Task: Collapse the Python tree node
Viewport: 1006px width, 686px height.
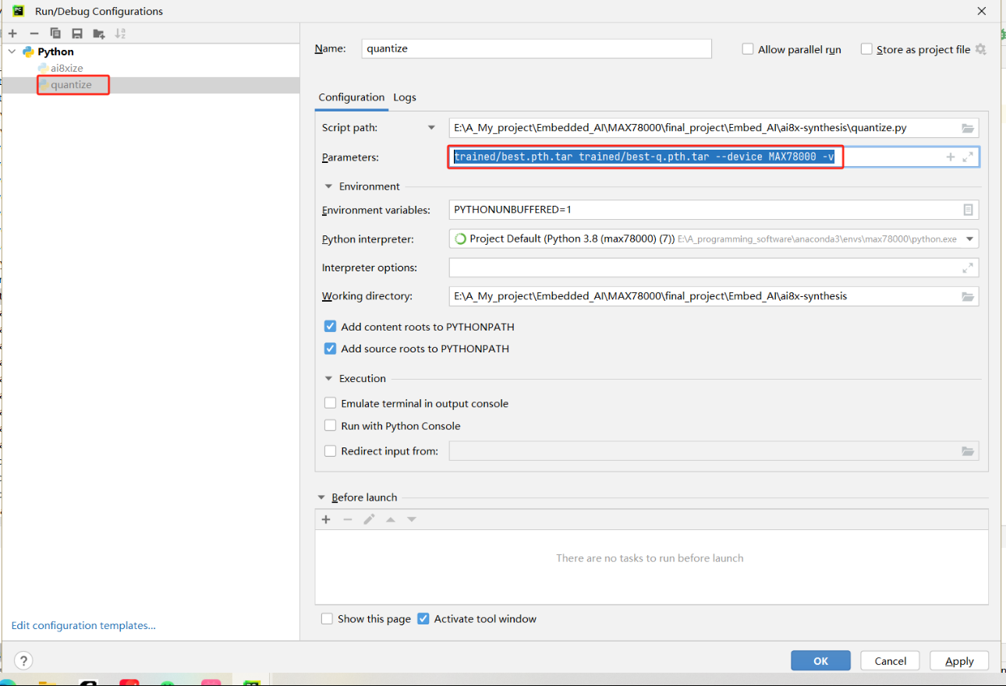Action: 12,51
